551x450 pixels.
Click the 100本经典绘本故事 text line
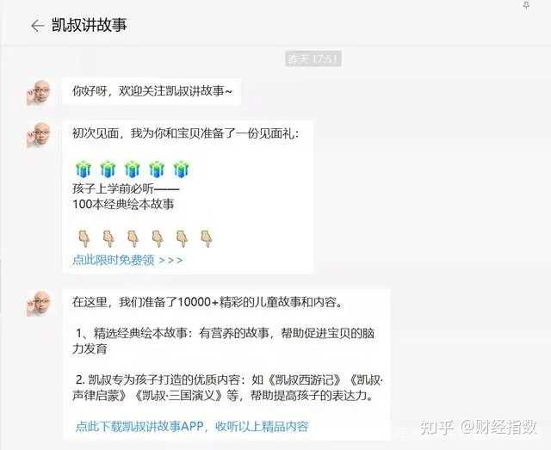click(x=123, y=204)
